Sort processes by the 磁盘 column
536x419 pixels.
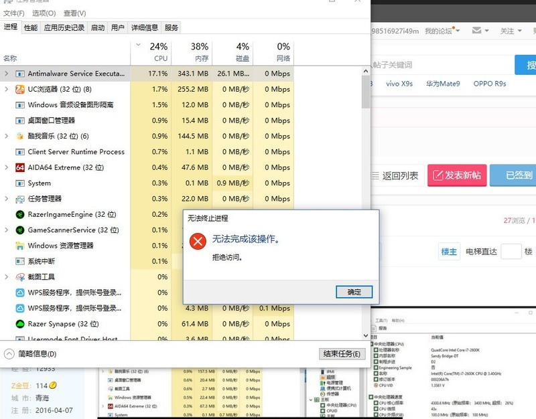pos(232,53)
